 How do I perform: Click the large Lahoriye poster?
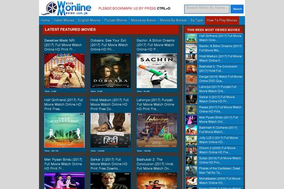pyautogui.click(x=157, y=130)
